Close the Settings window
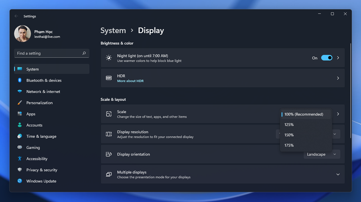This screenshot has width=361, height=202. (x=345, y=14)
